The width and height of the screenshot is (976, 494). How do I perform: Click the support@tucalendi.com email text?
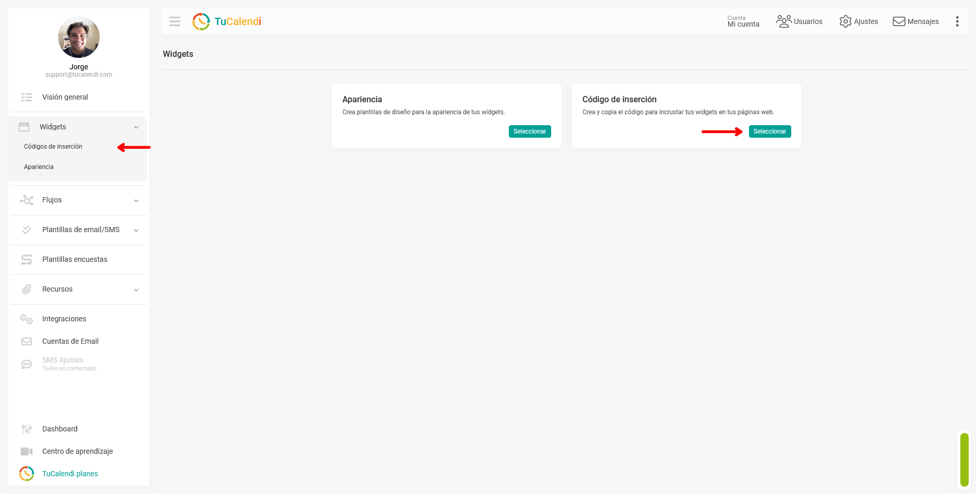click(79, 75)
